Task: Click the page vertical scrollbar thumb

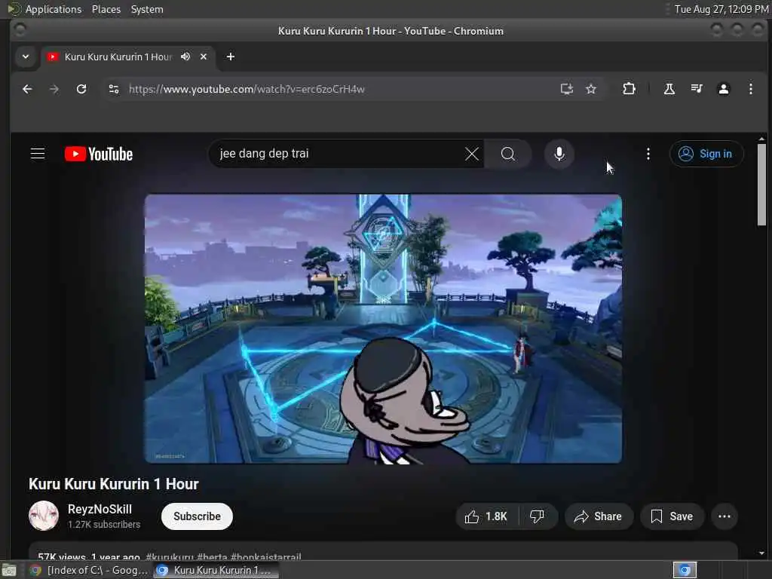Action: coord(761,185)
